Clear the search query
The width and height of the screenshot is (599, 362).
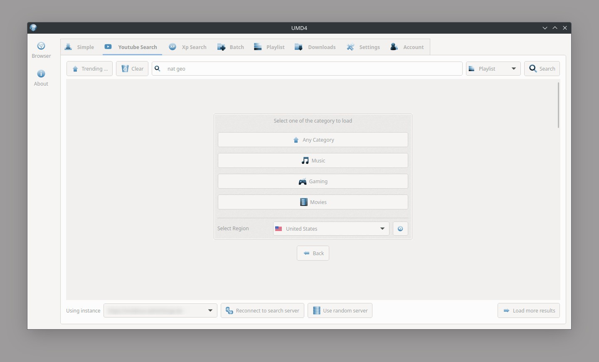click(132, 69)
